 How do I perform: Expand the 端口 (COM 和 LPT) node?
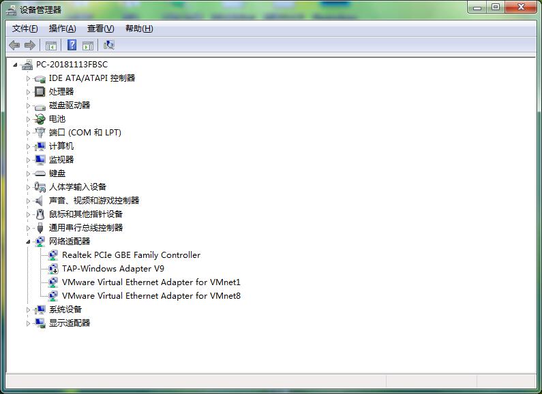click(28, 133)
